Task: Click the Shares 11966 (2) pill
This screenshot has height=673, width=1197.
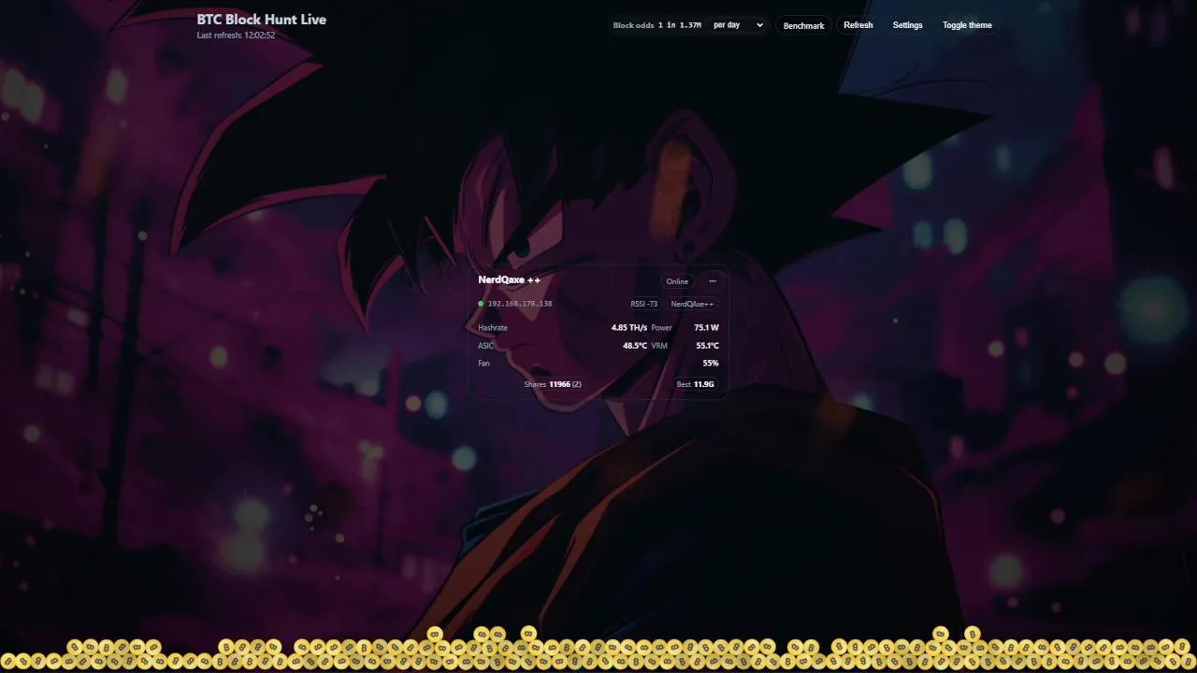Action: coord(553,384)
